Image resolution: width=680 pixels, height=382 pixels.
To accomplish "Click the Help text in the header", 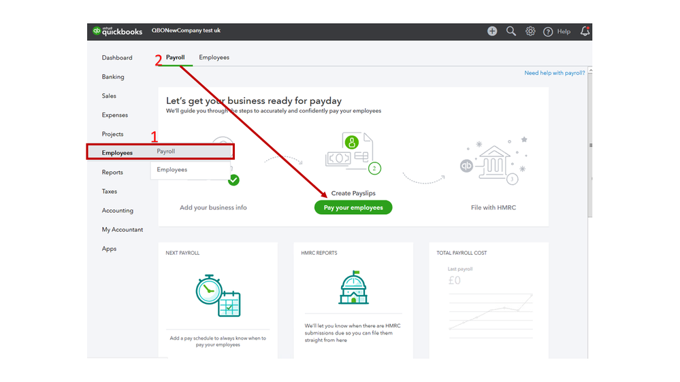I will 564,32.
